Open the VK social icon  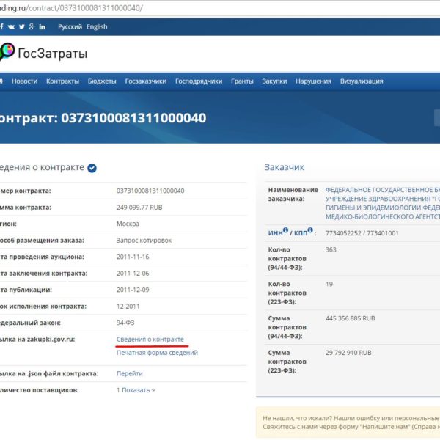click(11, 27)
